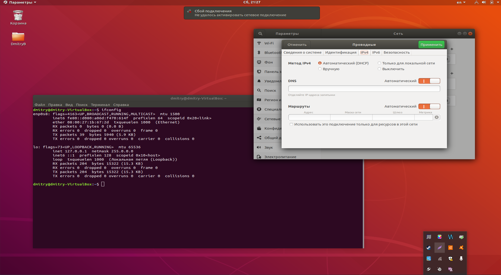Click the OneNote clipper tray icon
The image size is (501, 275).
(450, 269)
